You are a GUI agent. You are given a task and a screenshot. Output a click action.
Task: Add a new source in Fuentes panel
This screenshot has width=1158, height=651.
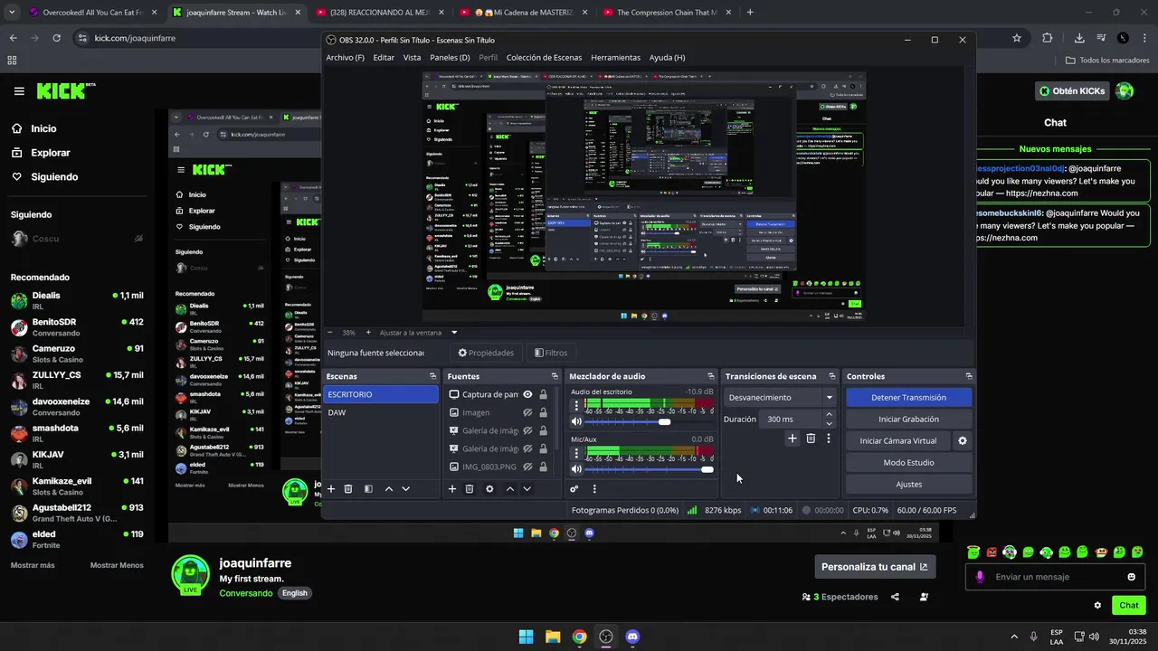pos(452,489)
